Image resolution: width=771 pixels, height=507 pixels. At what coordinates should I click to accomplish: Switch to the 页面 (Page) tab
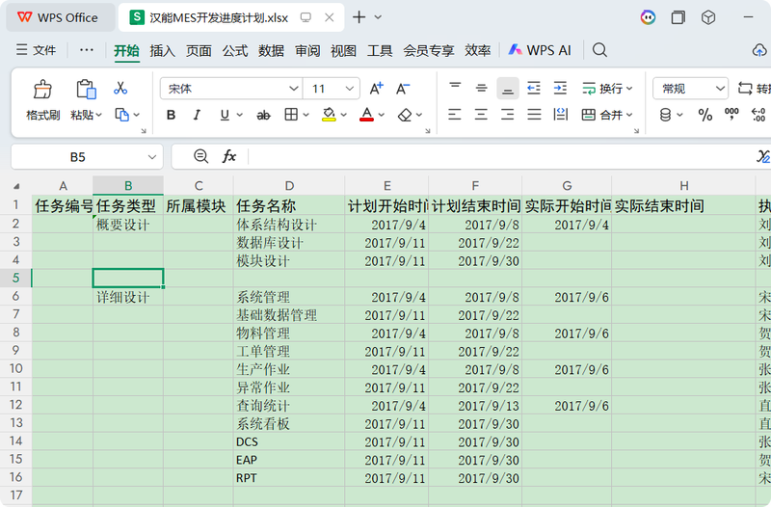(x=199, y=51)
